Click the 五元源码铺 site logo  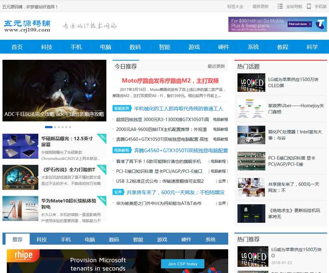(x=27, y=26)
